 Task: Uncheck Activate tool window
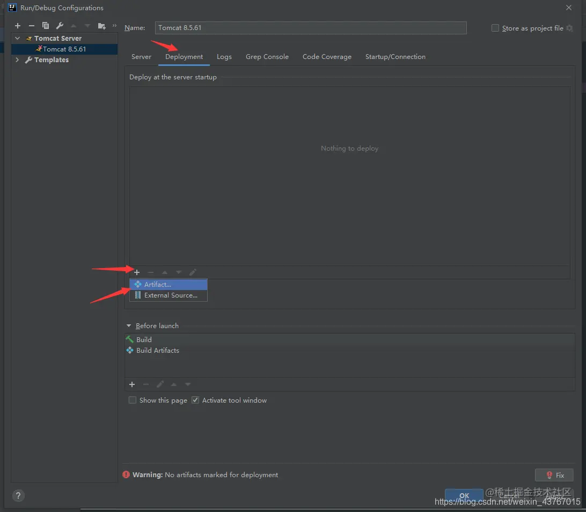195,400
